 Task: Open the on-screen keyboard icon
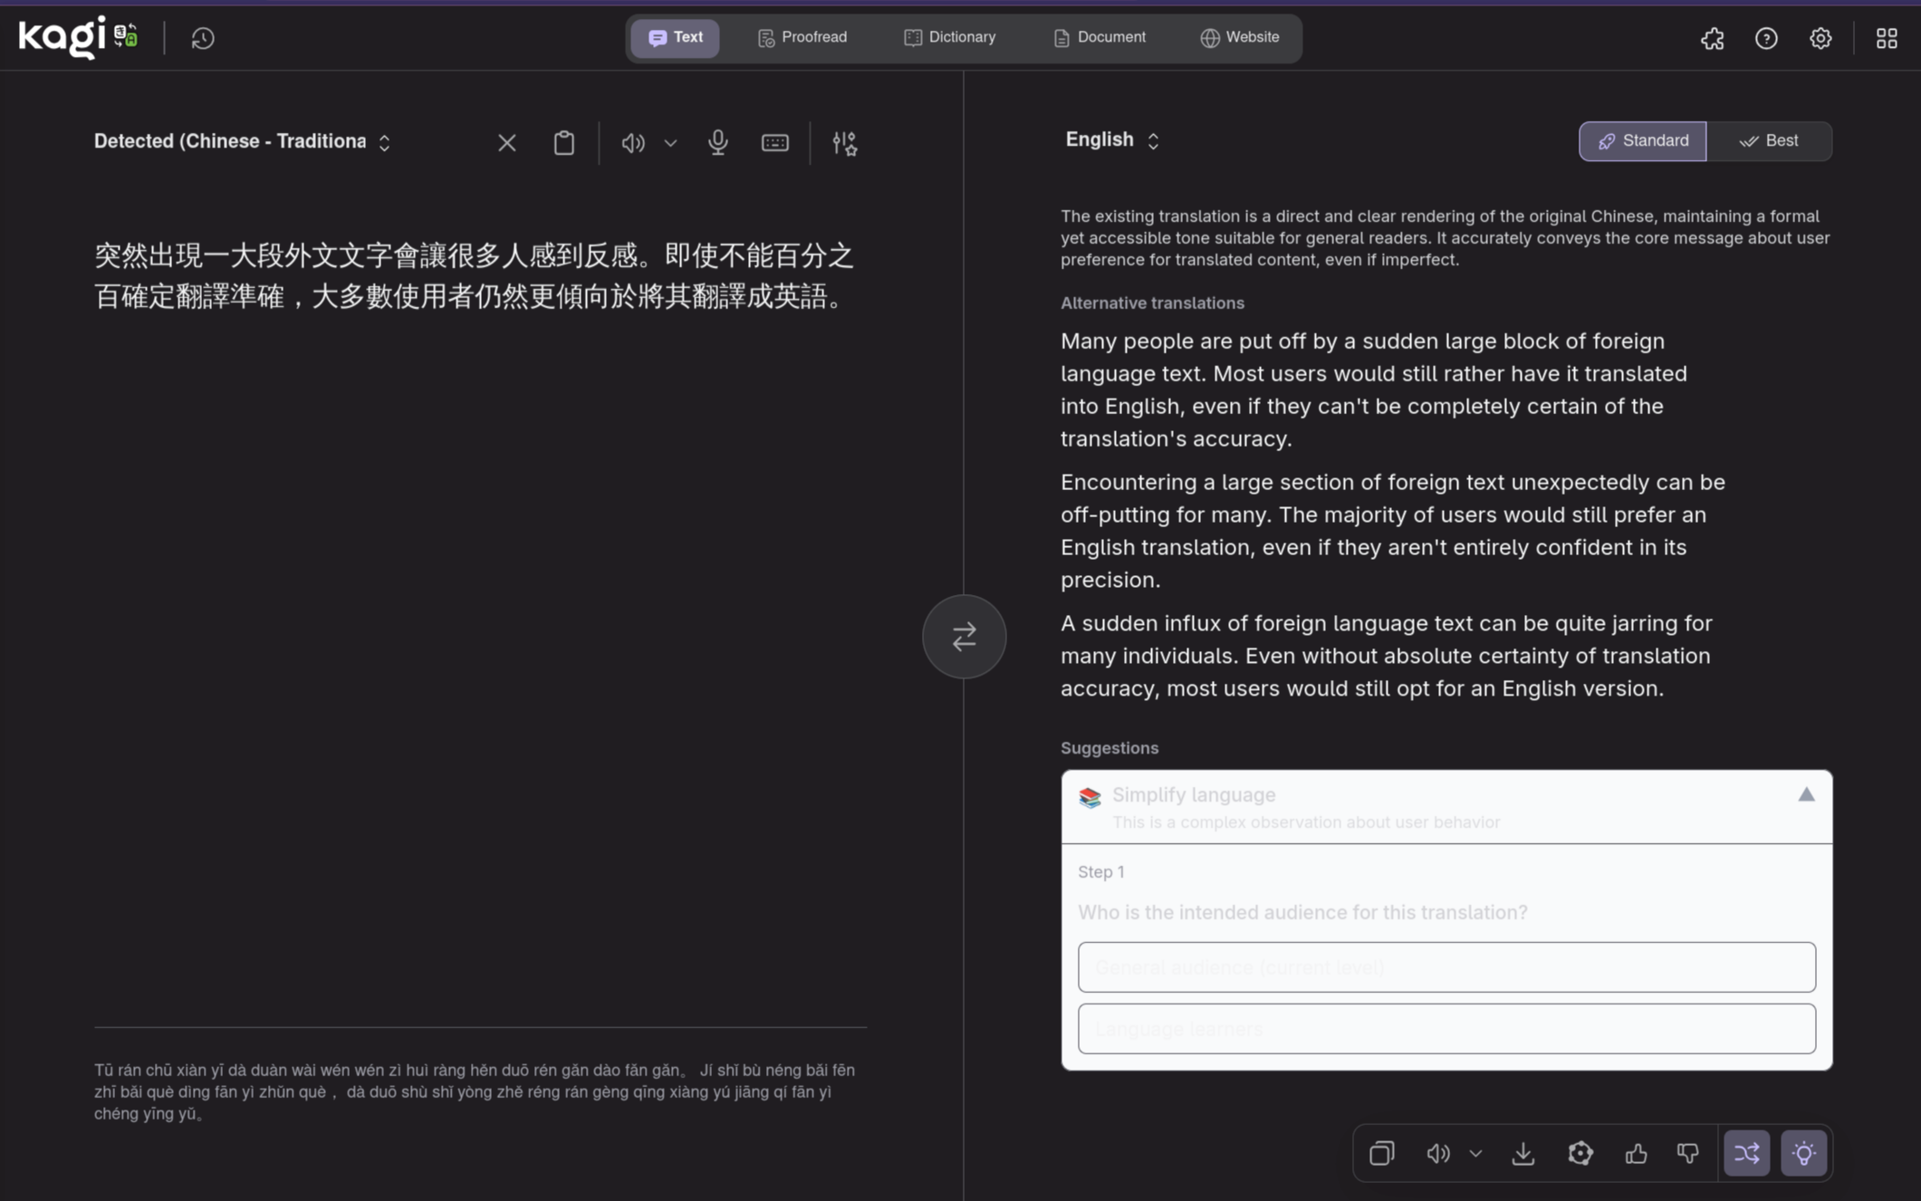[x=774, y=142]
